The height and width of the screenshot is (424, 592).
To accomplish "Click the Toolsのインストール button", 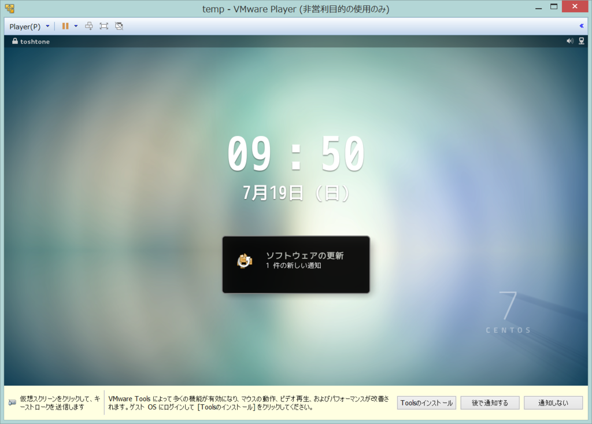I will pyautogui.click(x=426, y=403).
